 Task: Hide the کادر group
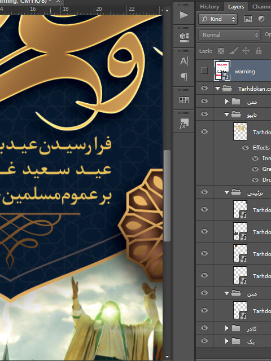click(x=204, y=328)
